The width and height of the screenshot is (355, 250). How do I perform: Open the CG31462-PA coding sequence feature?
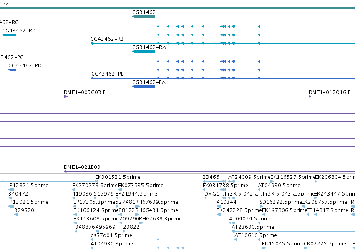(x=144, y=87)
